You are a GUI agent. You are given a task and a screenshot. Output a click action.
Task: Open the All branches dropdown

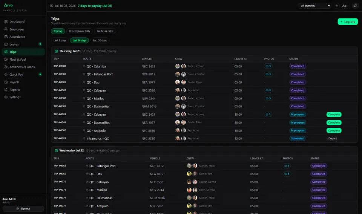[314, 6]
